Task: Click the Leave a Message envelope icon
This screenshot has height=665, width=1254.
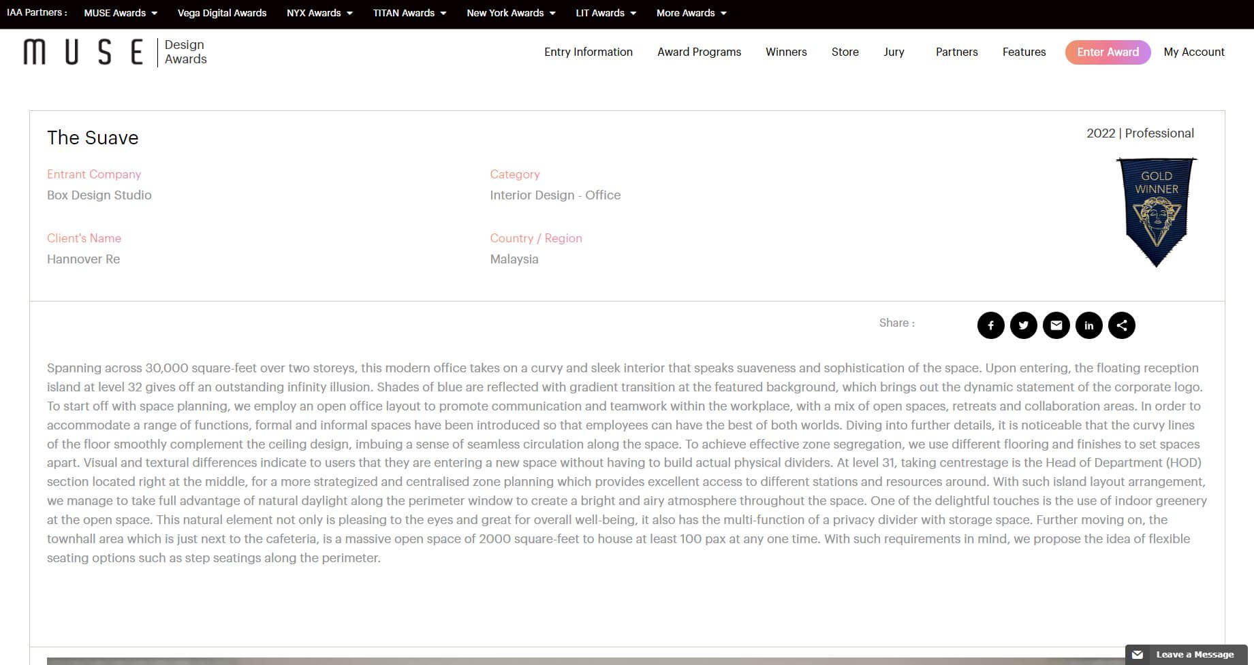Action: [x=1137, y=655]
